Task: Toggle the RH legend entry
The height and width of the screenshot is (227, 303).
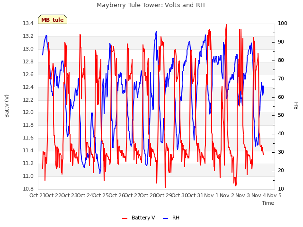Action: pos(171,218)
